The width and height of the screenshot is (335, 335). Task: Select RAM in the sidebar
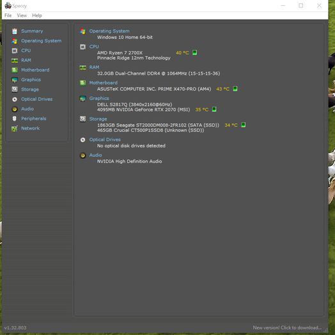(x=26, y=60)
